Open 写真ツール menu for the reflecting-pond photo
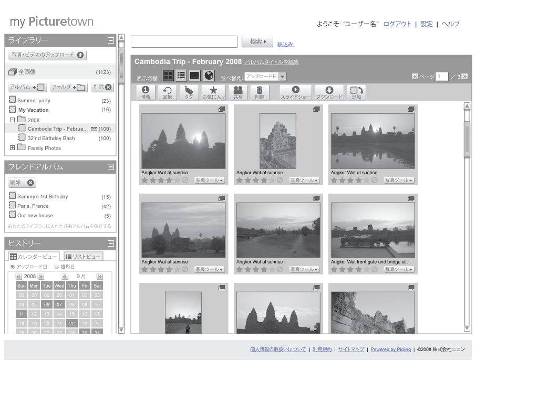The width and height of the screenshot is (538, 403). coord(399,181)
